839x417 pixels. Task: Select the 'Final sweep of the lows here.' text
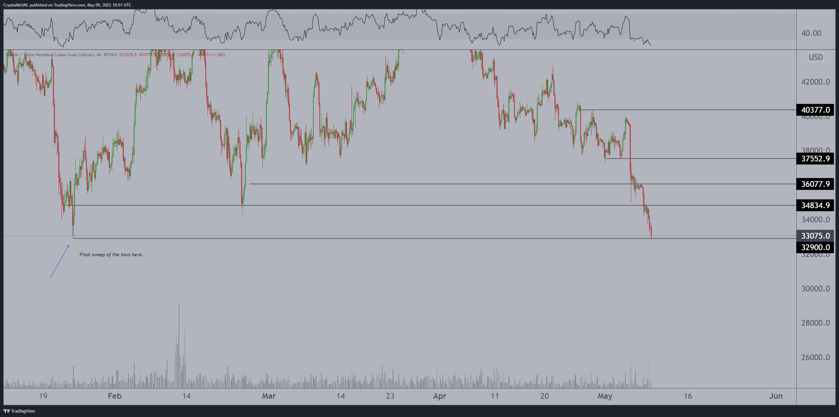click(111, 255)
